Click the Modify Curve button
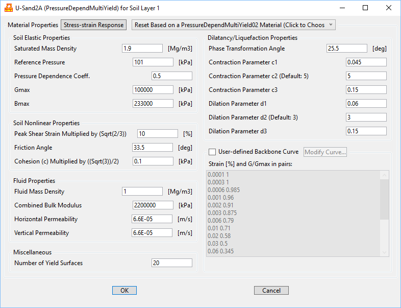 [325, 152]
